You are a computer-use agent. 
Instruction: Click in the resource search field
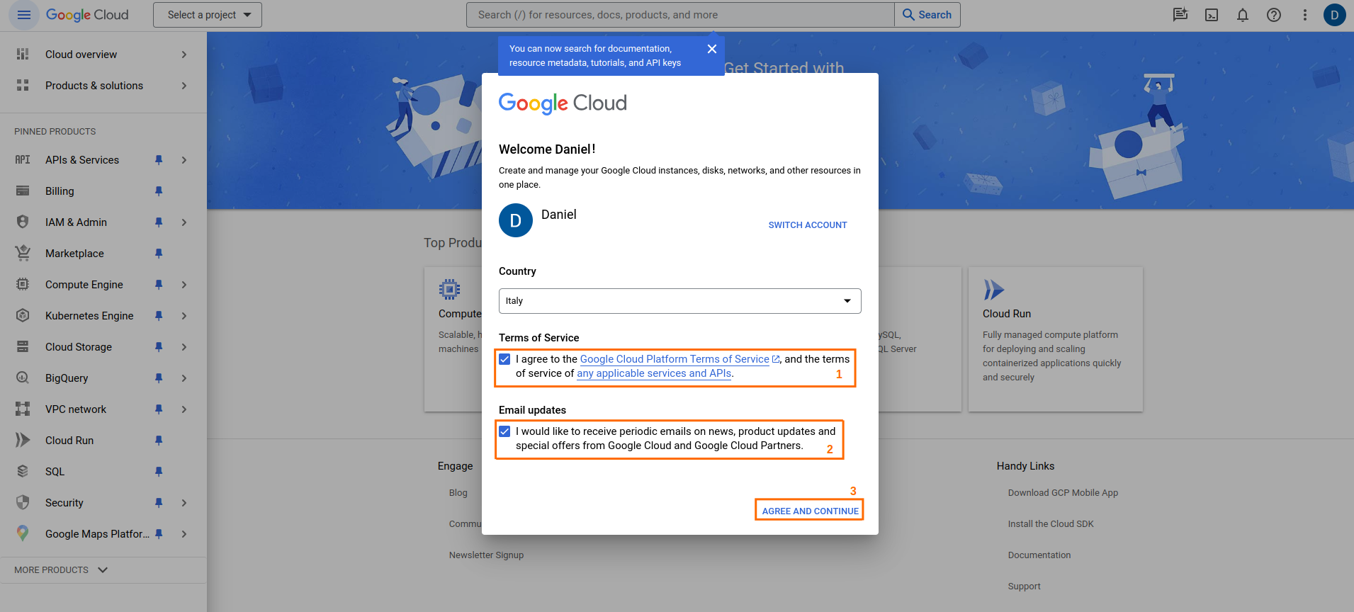pos(680,15)
